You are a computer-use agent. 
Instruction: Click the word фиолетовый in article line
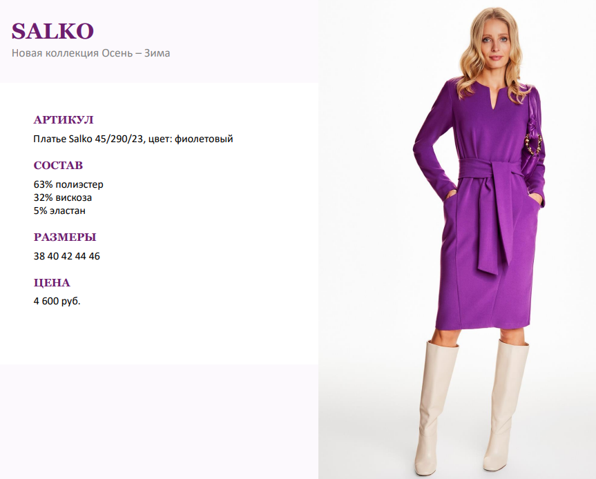pos(204,139)
